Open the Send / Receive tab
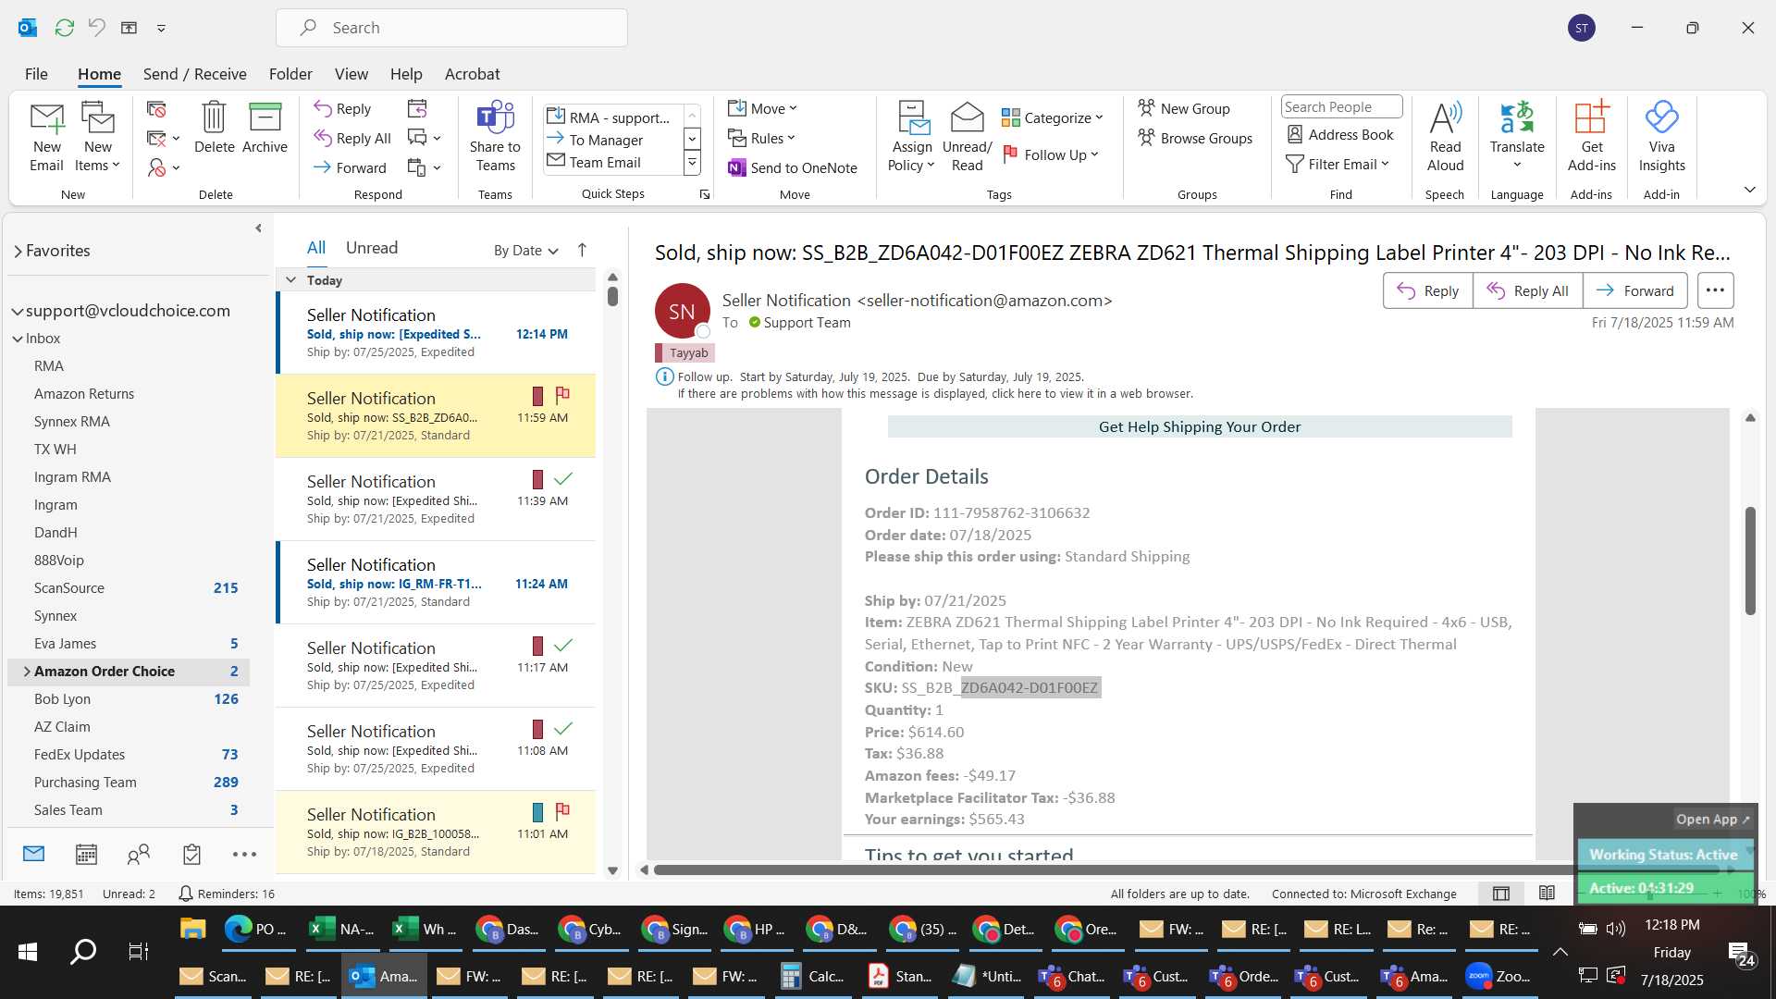Viewport: 1776px width, 999px height. coord(194,74)
